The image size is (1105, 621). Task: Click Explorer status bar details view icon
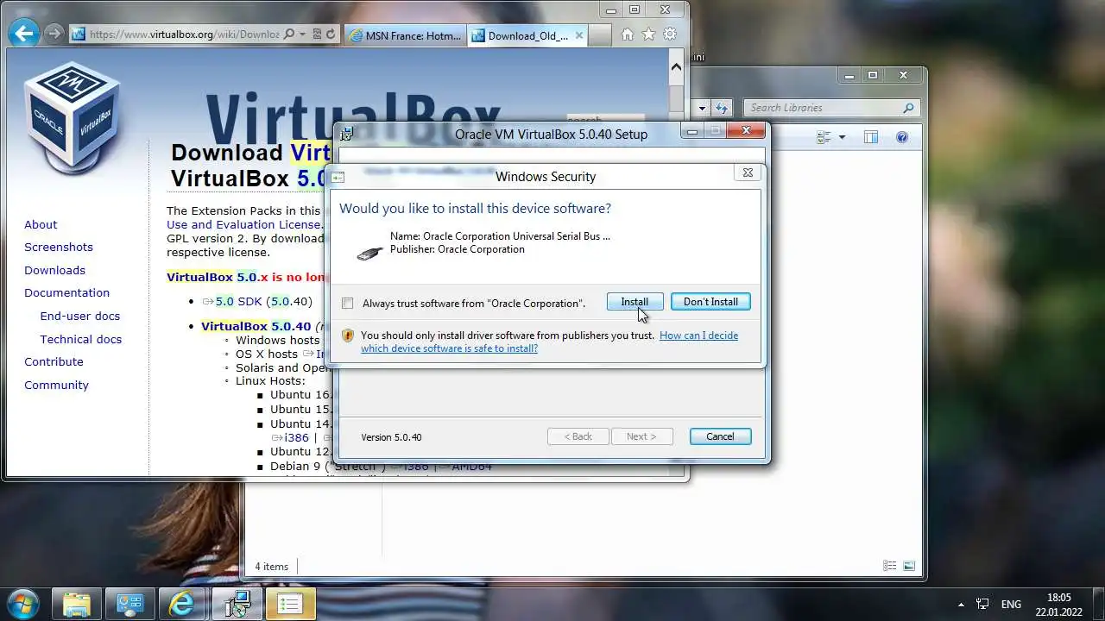click(889, 566)
